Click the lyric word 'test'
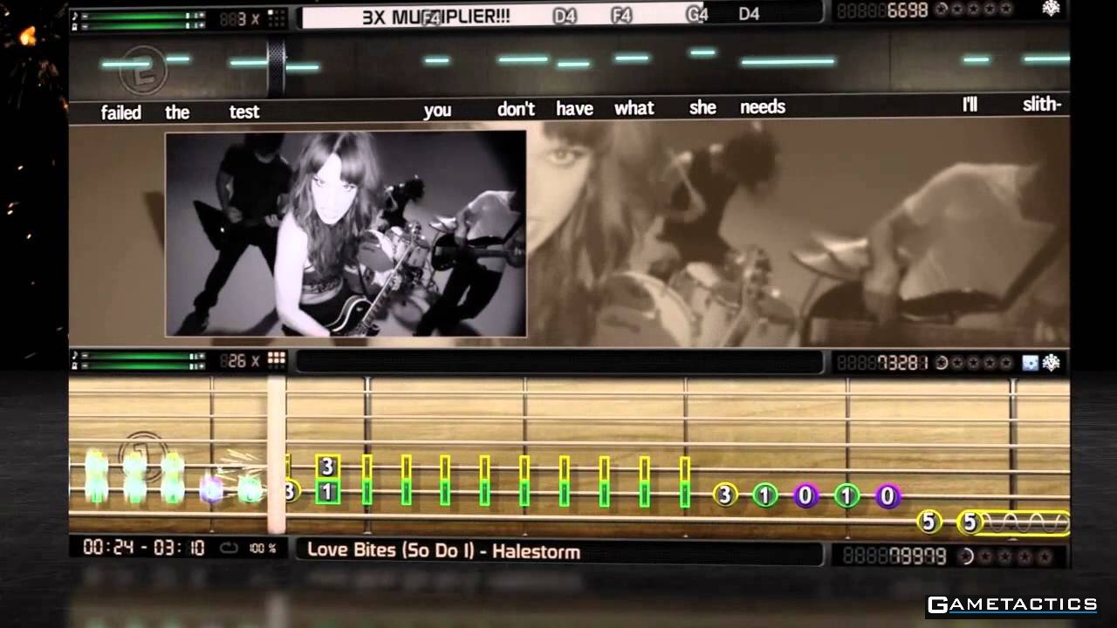Image resolution: width=1117 pixels, height=628 pixels. [244, 112]
